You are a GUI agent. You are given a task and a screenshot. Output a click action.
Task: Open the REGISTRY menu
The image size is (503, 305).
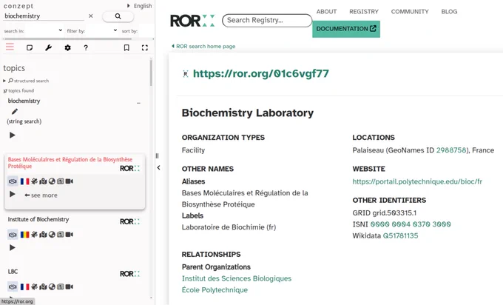364,12
